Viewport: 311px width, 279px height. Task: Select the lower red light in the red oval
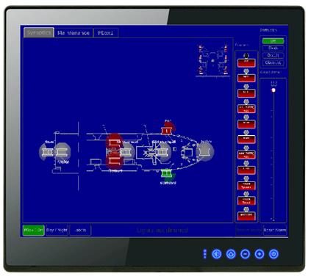tap(114, 161)
